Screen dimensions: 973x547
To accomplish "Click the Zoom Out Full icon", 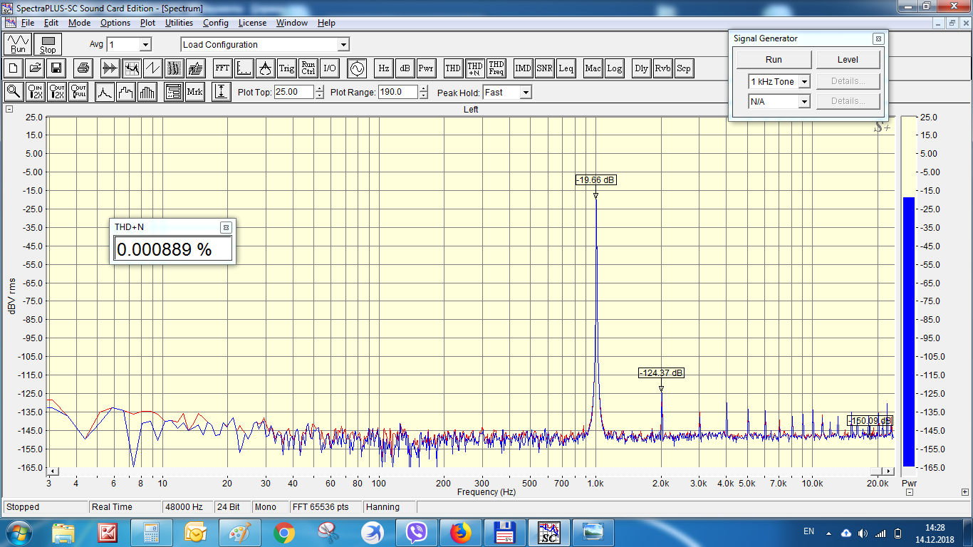I will coord(78,92).
